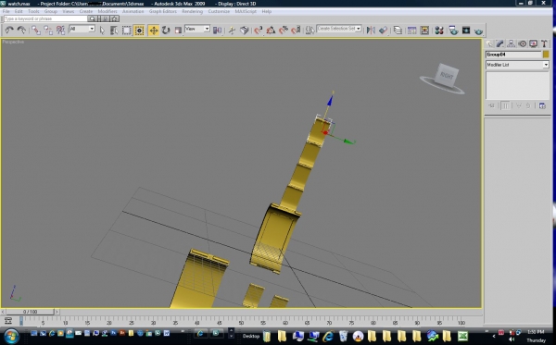556x345 pixels.
Task: Activate the Select and Scale tool
Action: [178, 31]
